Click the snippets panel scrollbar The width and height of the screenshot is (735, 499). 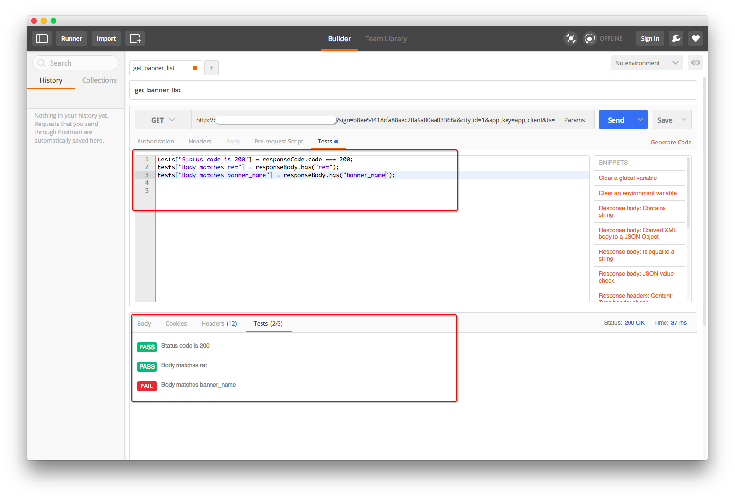688,192
